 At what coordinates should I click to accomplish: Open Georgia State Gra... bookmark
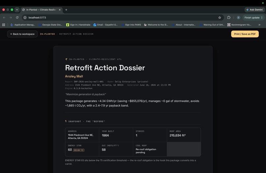[50, 25]
